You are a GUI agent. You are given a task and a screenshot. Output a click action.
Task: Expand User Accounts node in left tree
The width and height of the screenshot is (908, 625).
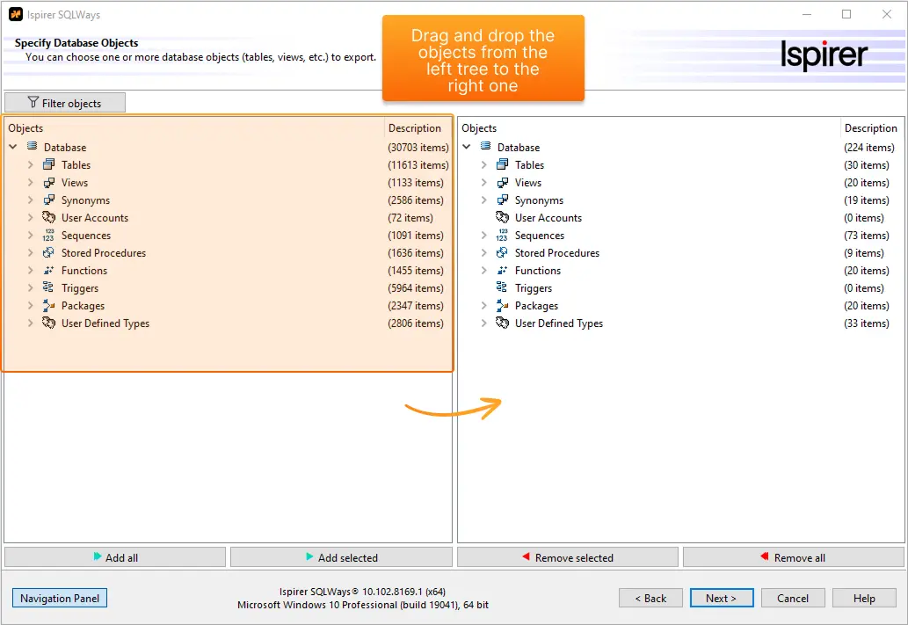31,218
